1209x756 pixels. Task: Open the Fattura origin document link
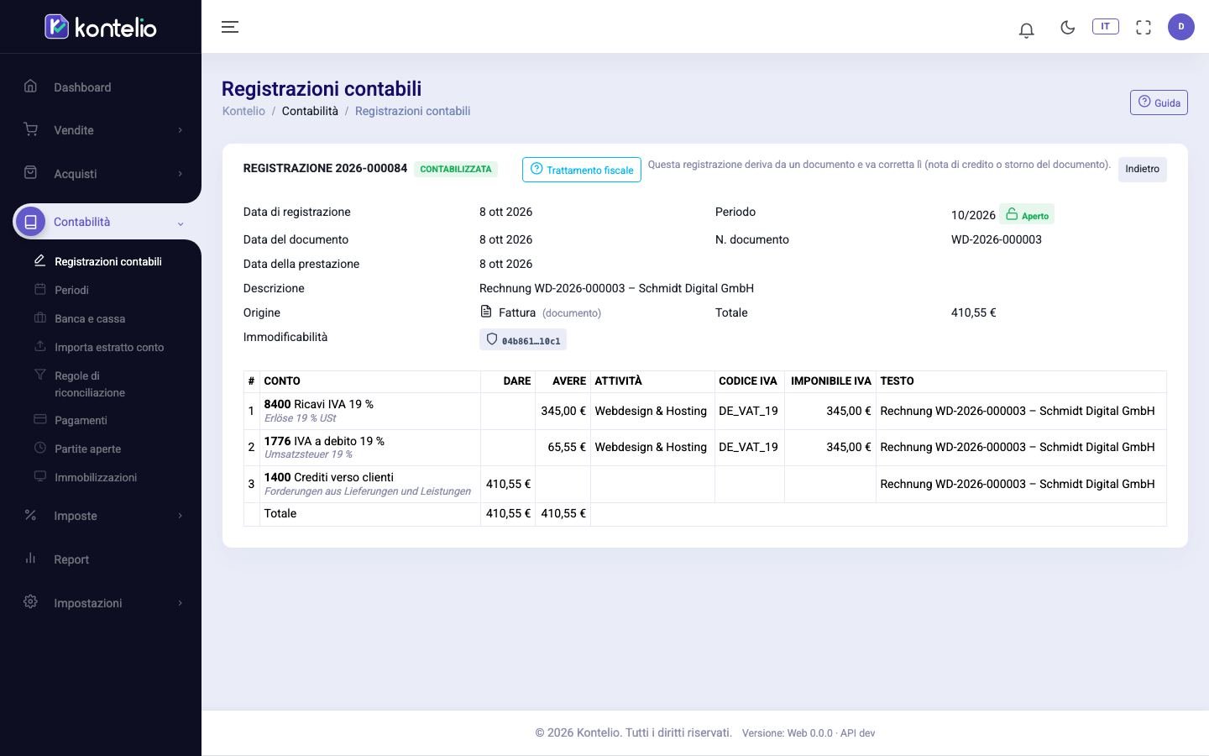(516, 312)
